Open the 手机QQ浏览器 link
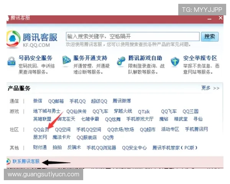The height and width of the screenshot is (184, 230). pyautogui.click(x=101, y=148)
